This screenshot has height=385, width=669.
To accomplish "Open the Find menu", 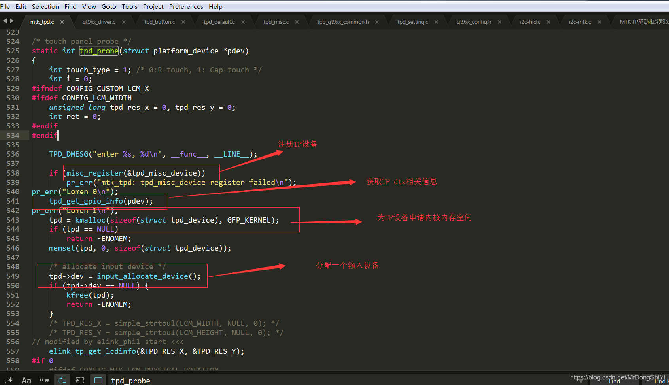I will click(x=70, y=6).
